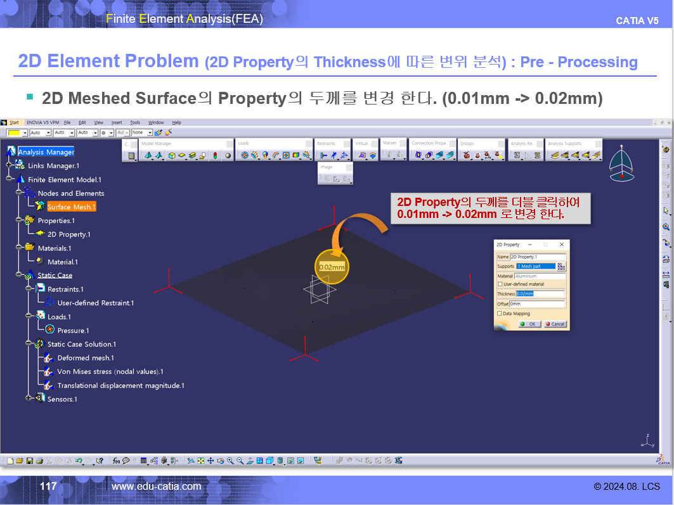Click the Fit All In view icon
The height and width of the screenshot is (505, 674).
click(200, 461)
